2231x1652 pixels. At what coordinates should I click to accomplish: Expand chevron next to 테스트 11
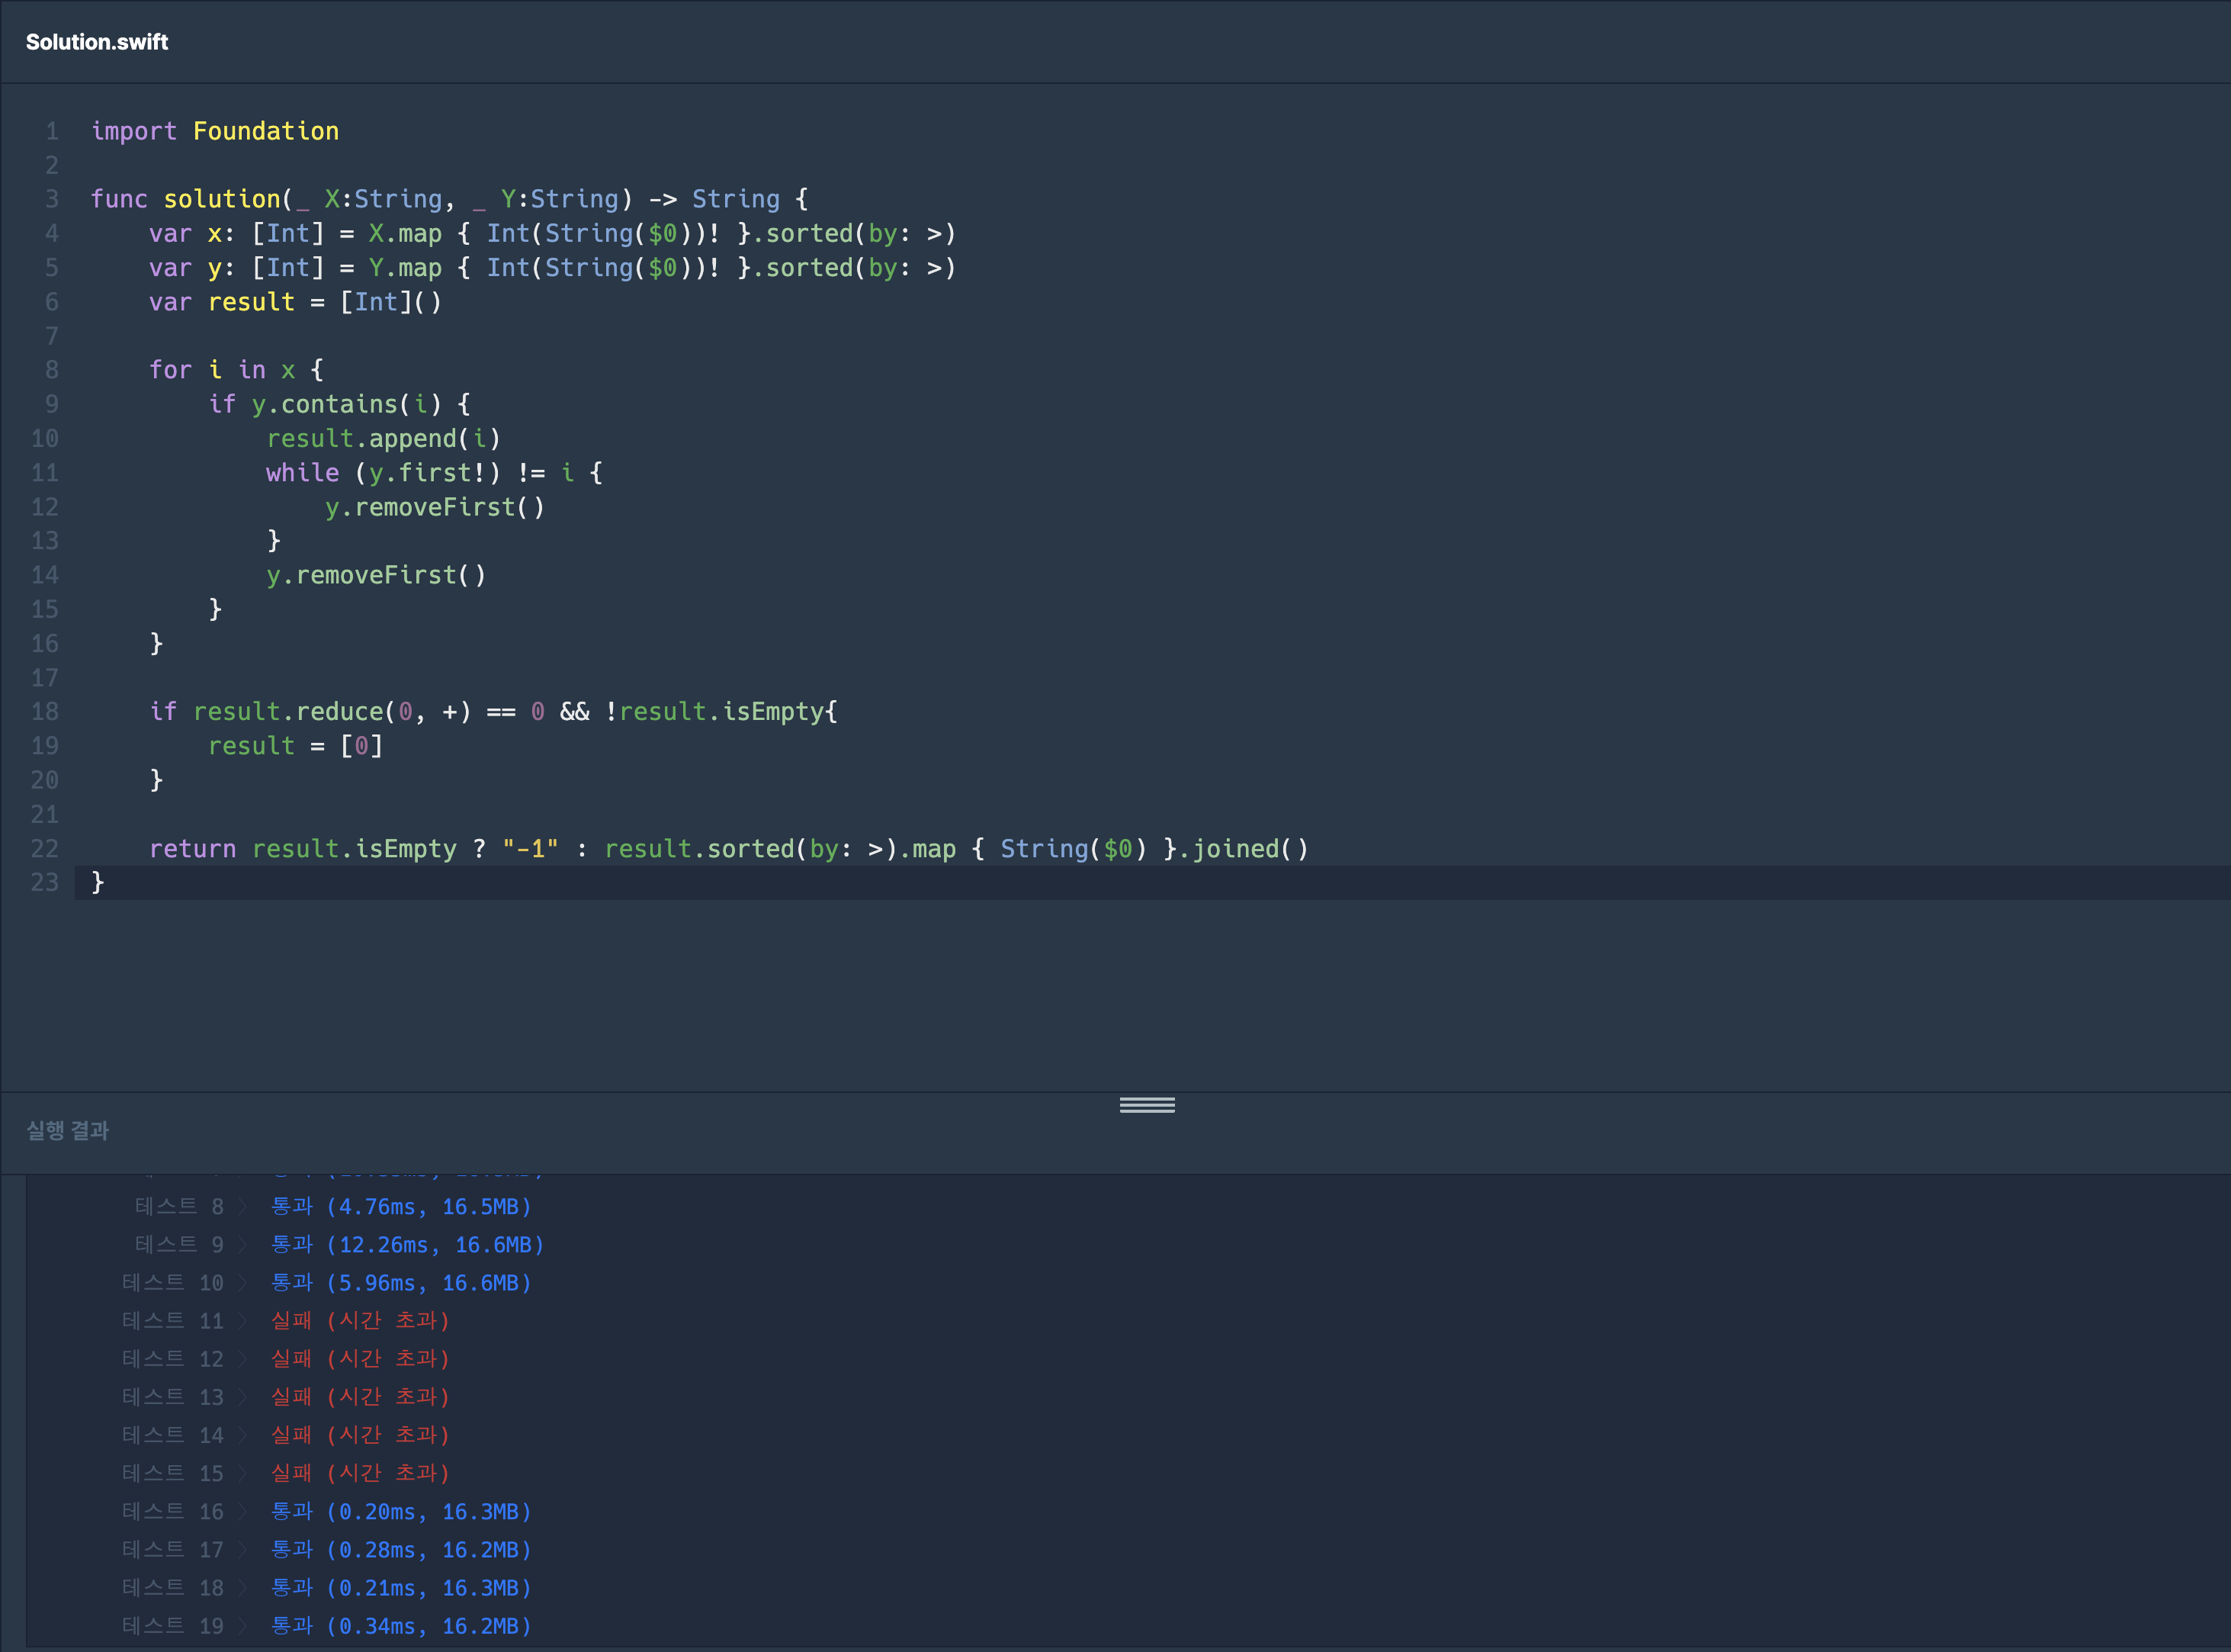(x=243, y=1321)
